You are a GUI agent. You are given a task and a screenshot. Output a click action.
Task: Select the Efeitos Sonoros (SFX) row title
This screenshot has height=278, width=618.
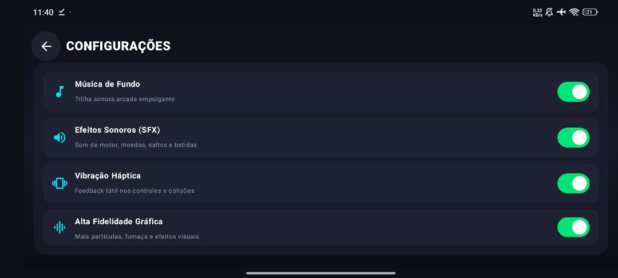[x=117, y=130]
